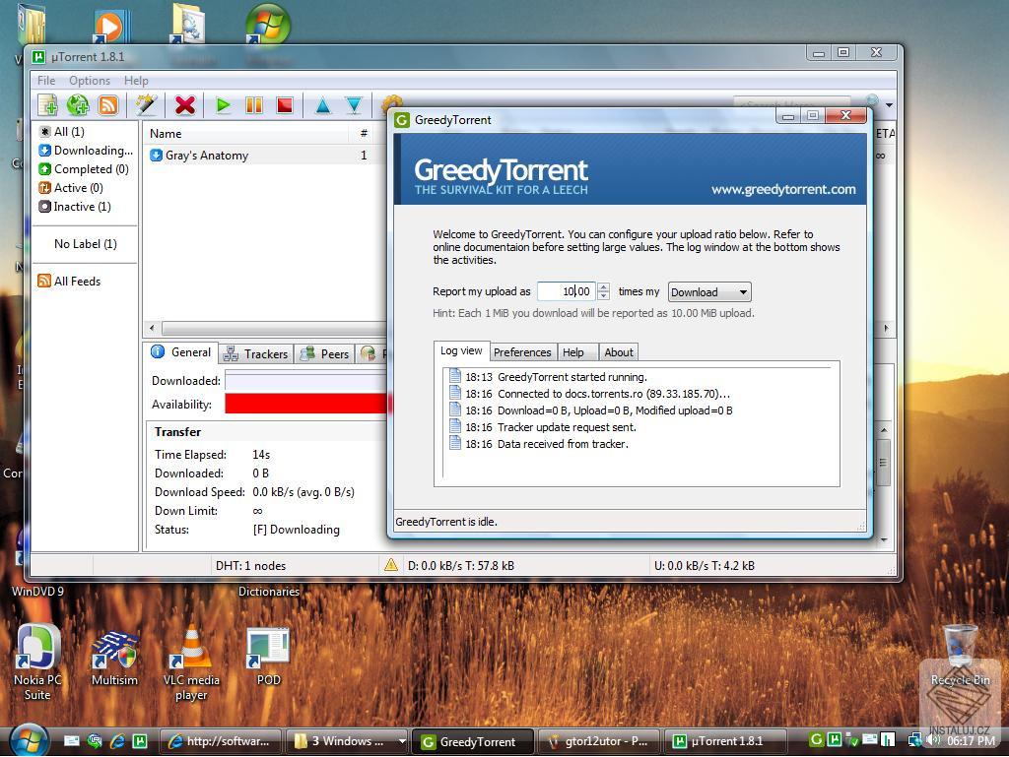Image resolution: width=1009 pixels, height=757 pixels.
Task: Switch to µTorrent 1.8.1 taskbar button
Action: point(725,741)
